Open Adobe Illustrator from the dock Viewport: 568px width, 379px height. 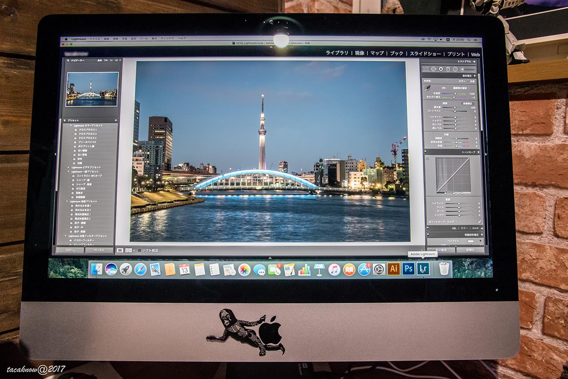[394, 268]
